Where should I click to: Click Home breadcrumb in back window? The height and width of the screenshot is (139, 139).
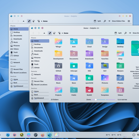pyautogui.click(x=45, y=21)
